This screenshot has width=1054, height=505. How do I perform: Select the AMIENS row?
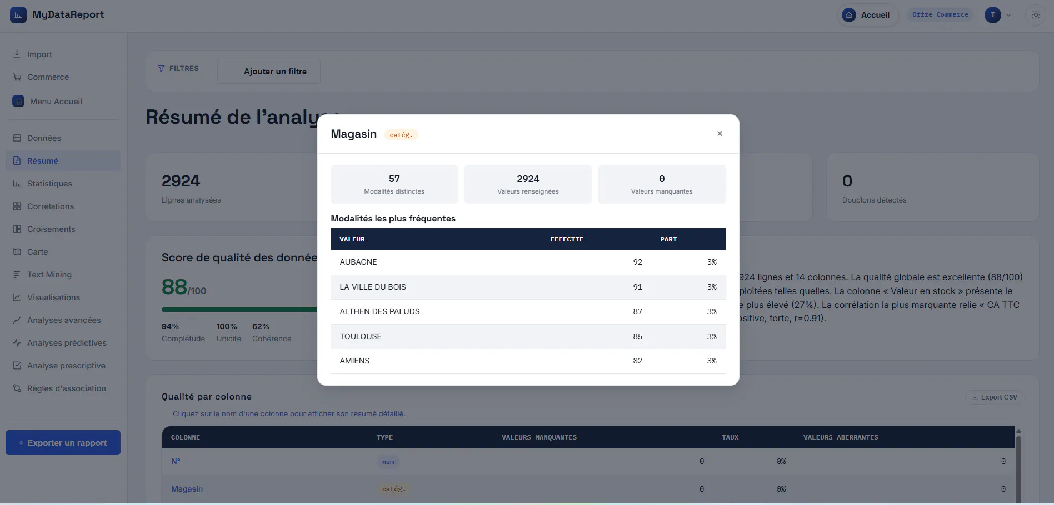528,361
